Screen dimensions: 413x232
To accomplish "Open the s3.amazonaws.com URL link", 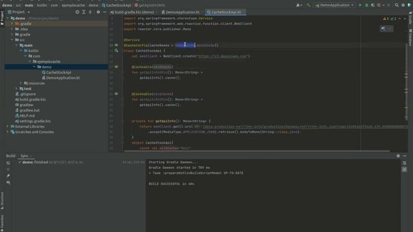I will pyautogui.click(x=223, y=56).
